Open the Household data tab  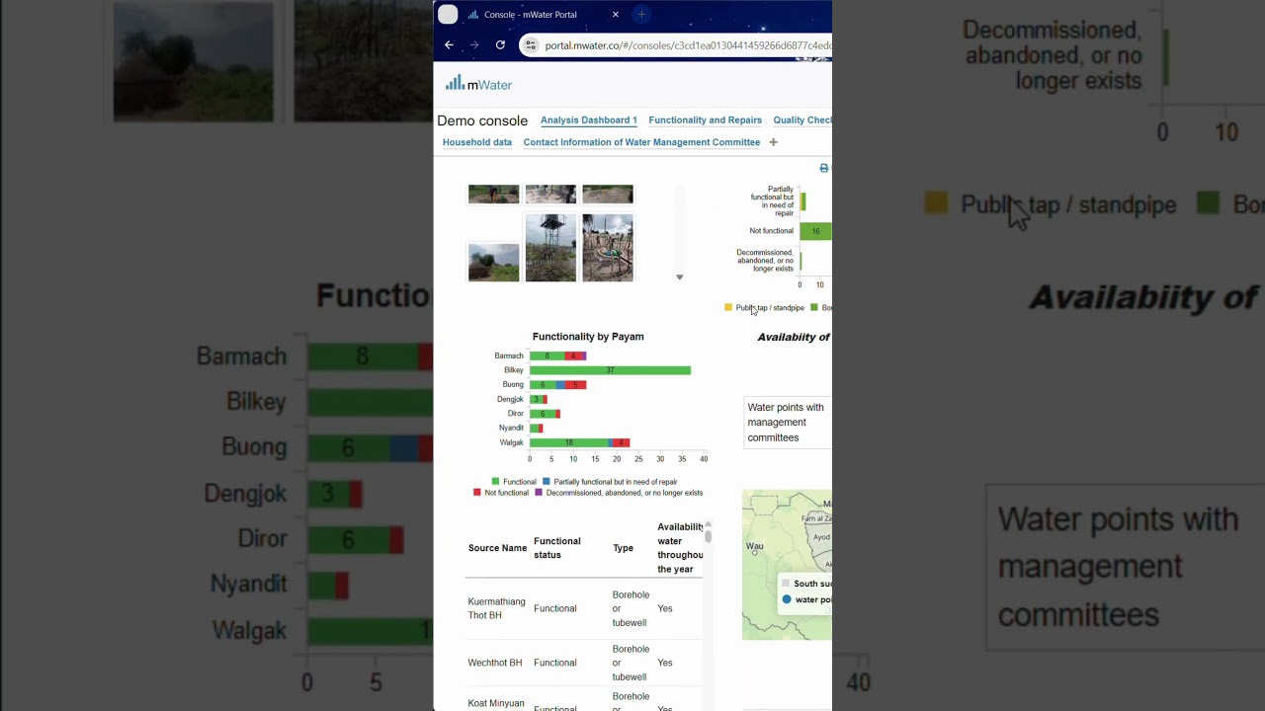coord(477,142)
